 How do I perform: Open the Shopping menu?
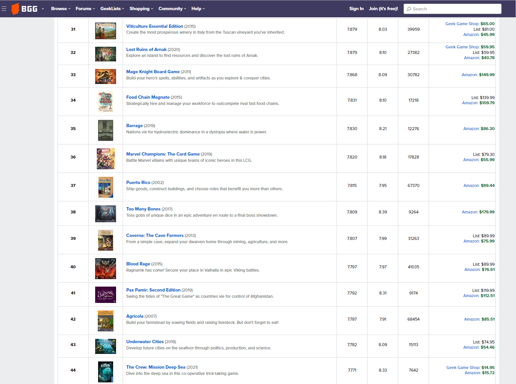coord(141,9)
